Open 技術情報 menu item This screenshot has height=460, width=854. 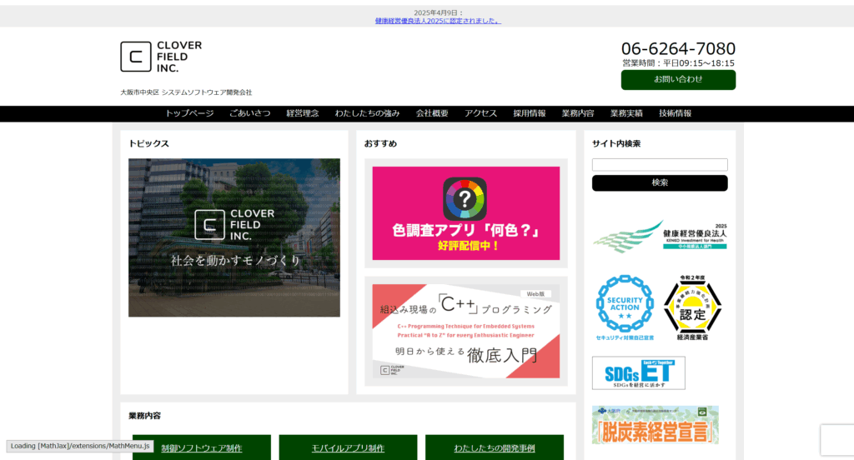click(x=675, y=113)
